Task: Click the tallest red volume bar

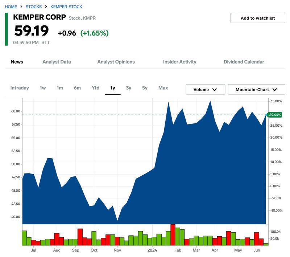Action: pos(173,234)
